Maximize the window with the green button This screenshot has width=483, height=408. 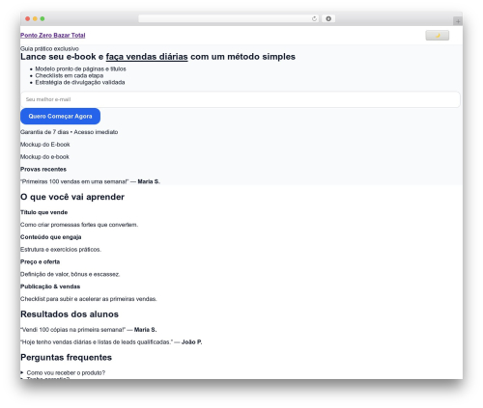point(43,19)
